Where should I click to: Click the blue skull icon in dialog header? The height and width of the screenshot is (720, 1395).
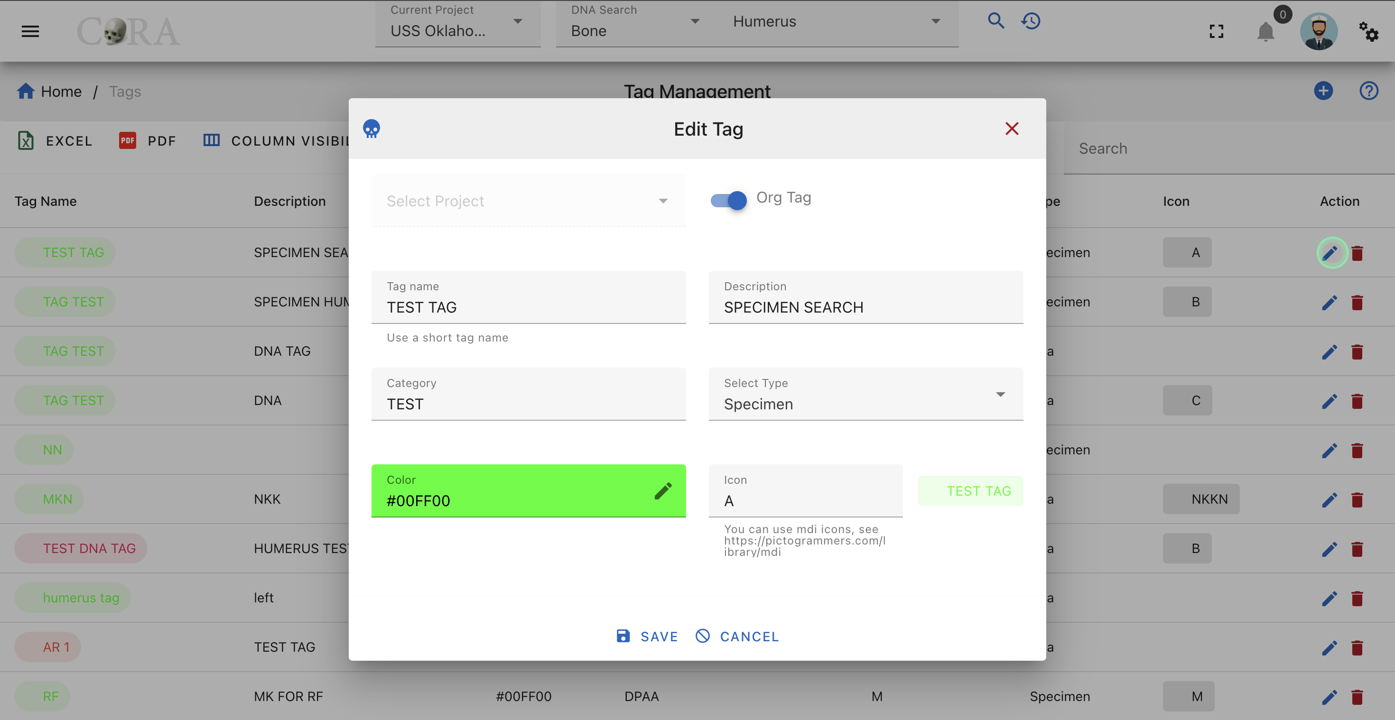[372, 129]
